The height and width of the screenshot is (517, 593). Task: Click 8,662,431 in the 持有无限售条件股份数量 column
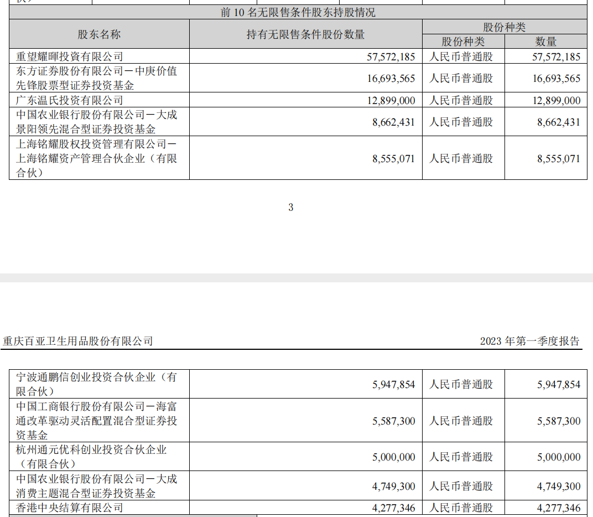[393, 122]
